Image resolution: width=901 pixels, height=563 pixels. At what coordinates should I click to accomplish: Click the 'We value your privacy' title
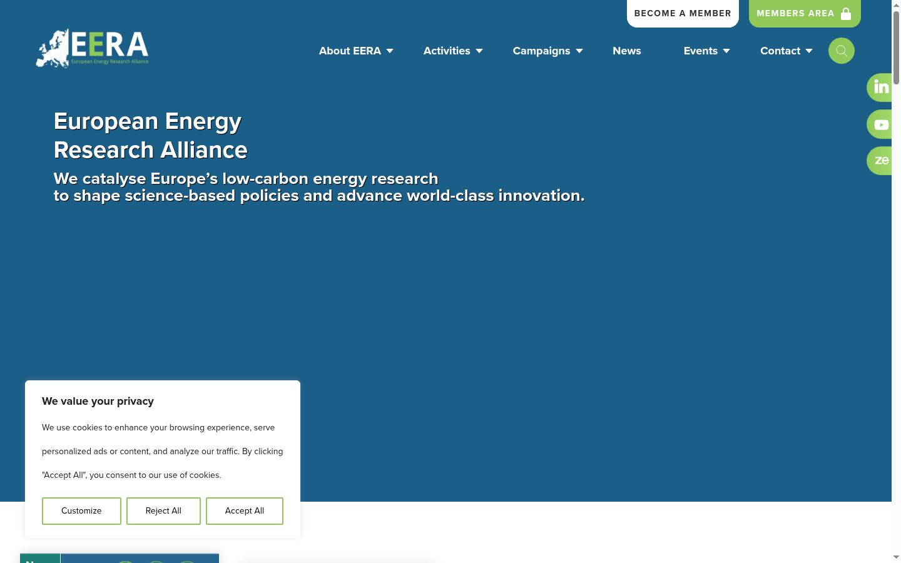[98, 401]
